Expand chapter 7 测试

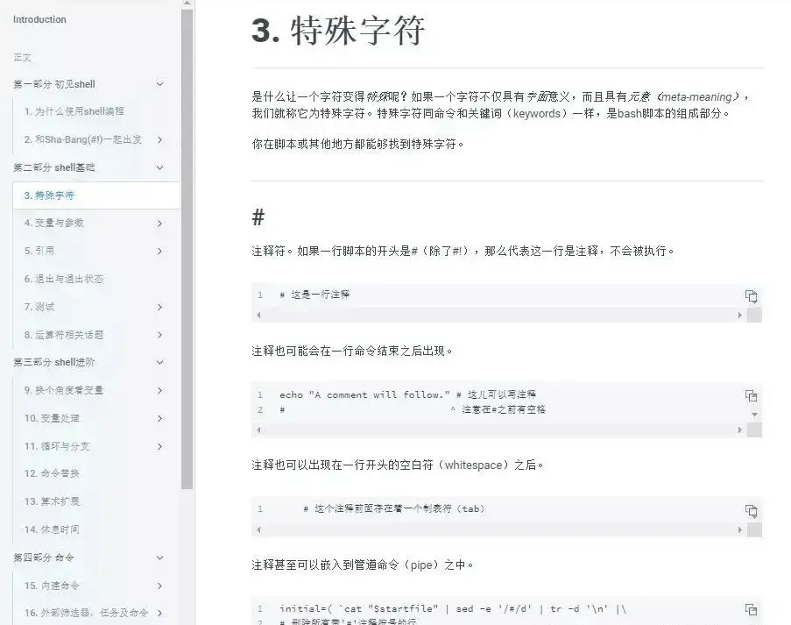159,307
